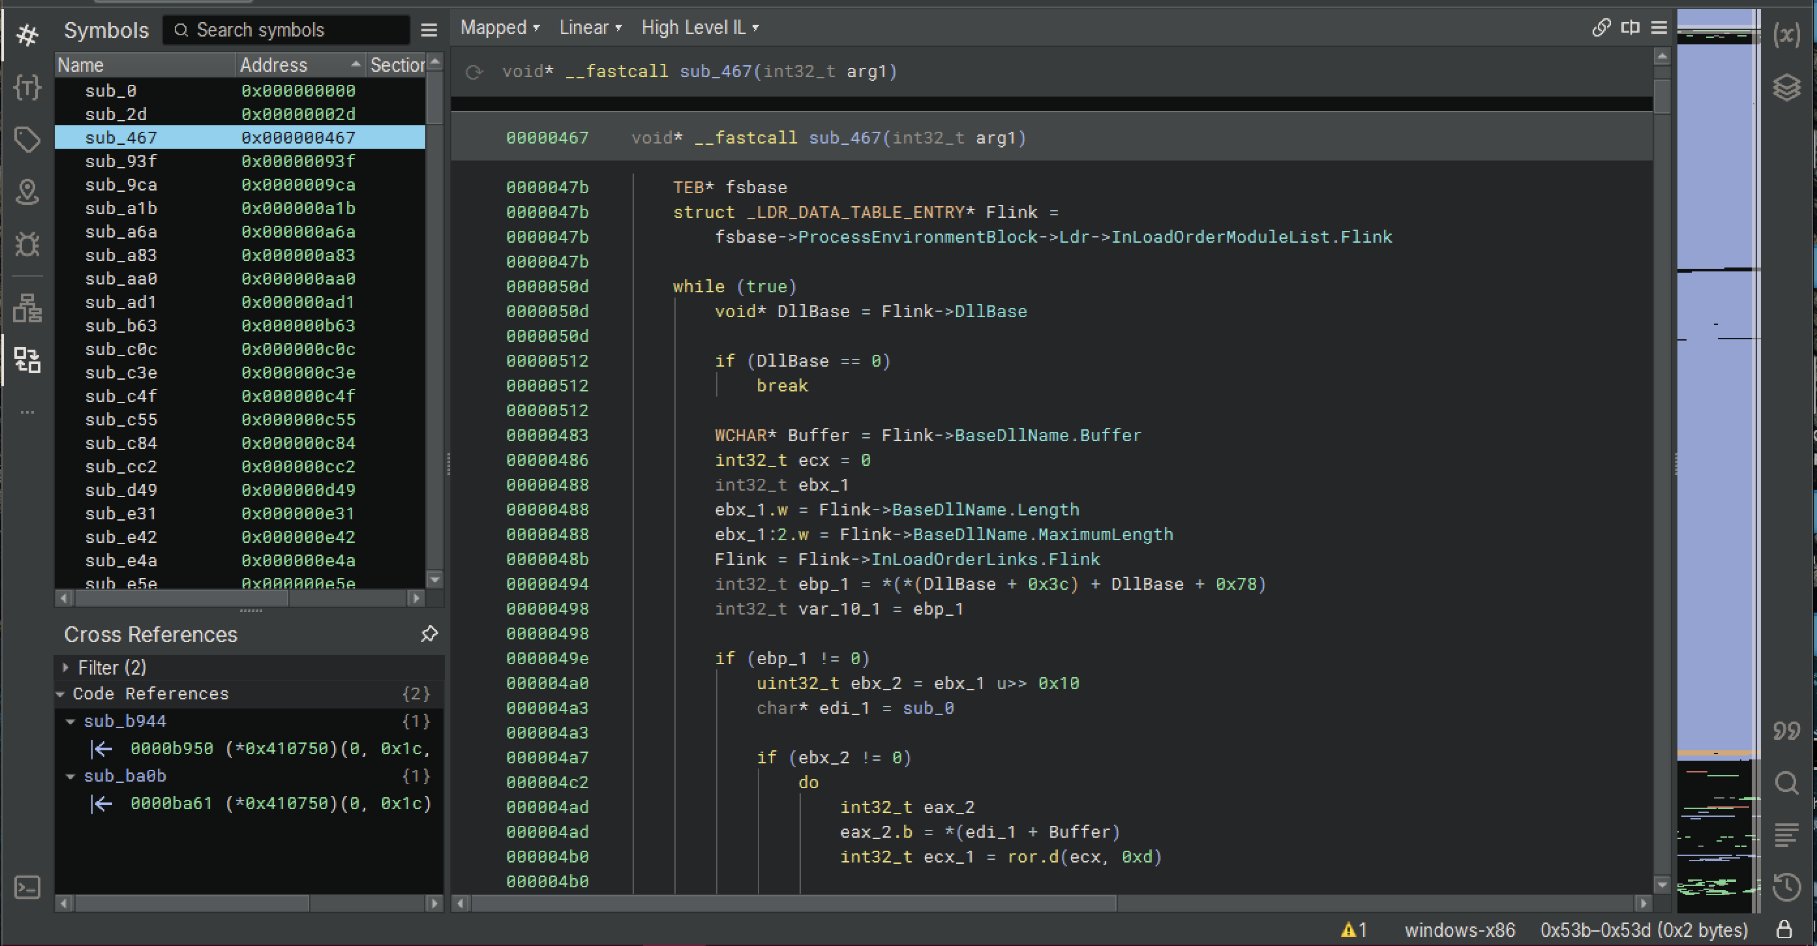Split the view pane icon
Image resolution: width=1817 pixels, height=946 pixels.
pyautogui.click(x=1630, y=27)
